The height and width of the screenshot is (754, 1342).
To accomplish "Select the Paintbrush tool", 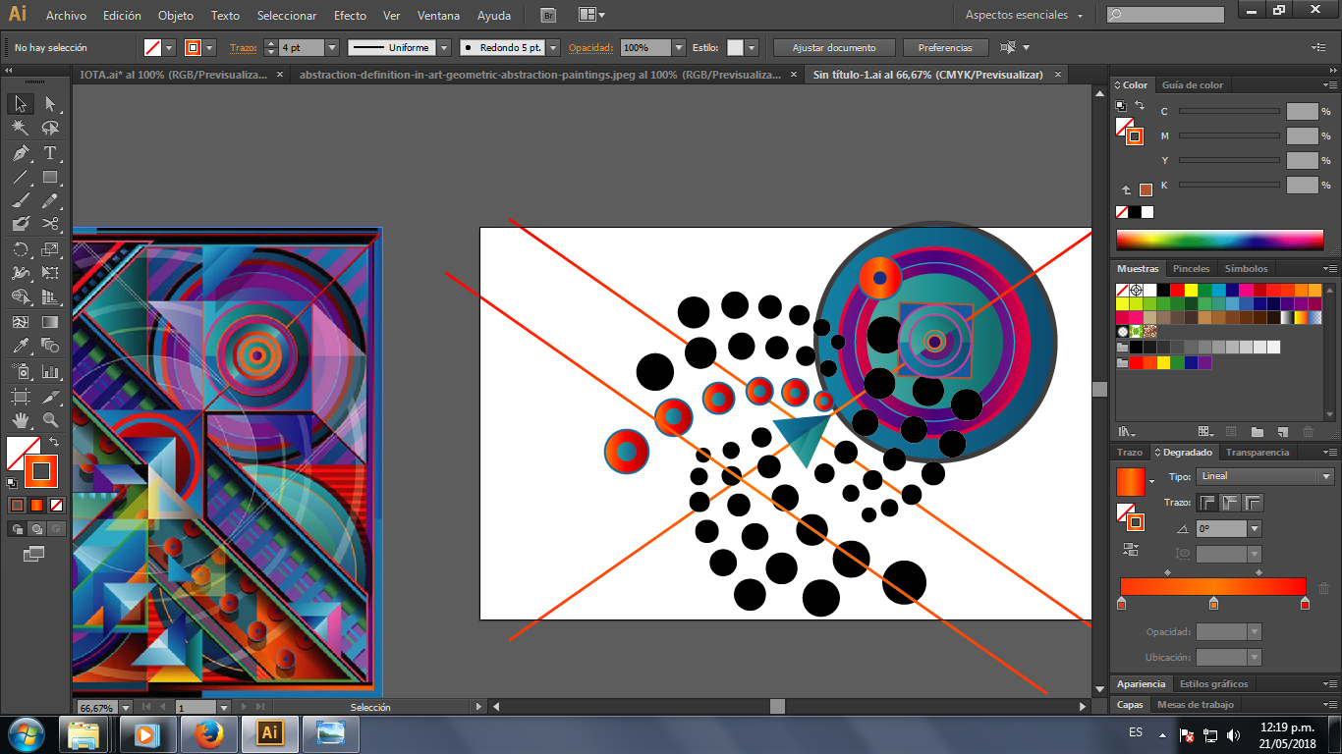I will click(21, 201).
